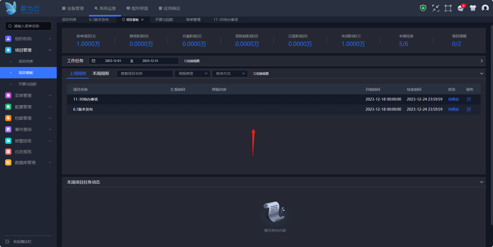This screenshot has height=247, width=493.
Task: Click the 事件查询 sidebar icon
Action: 8,129
